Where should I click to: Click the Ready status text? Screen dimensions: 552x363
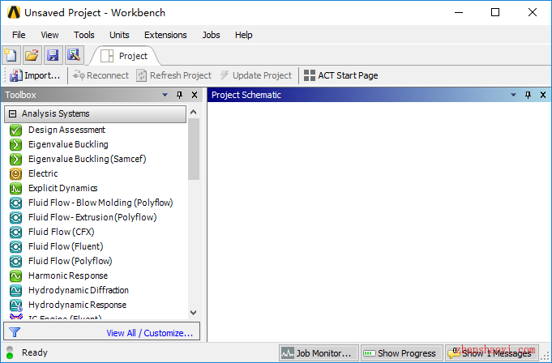pyautogui.click(x=35, y=352)
